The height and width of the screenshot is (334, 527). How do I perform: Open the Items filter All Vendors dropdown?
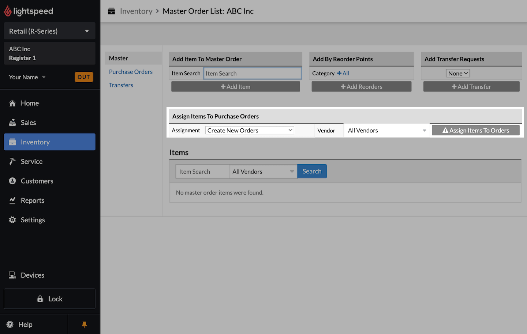tap(263, 172)
